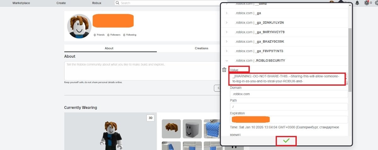Viewport: 378px width, 150px height.
Task: Expand the _ga_9HRYHVCY79 cookie entry
Action: tap(226, 32)
